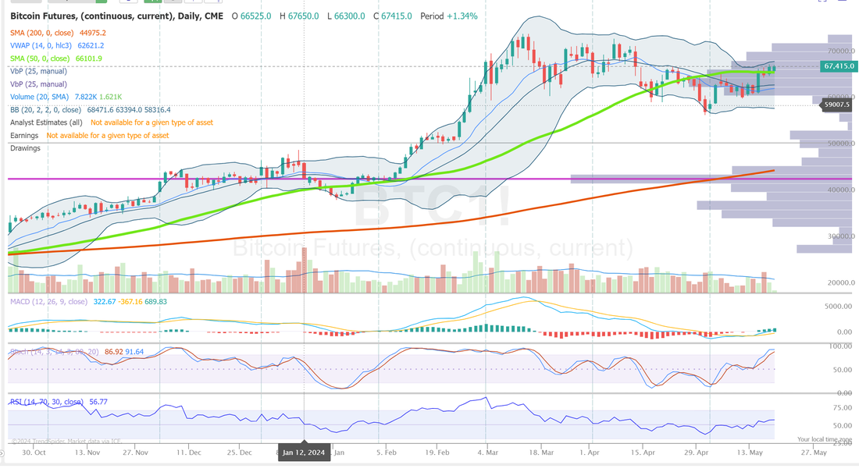The height and width of the screenshot is (472, 859).
Task: Click the Bollinger Bands values 68471.6 63394.0 58316.4
Action: (x=129, y=109)
